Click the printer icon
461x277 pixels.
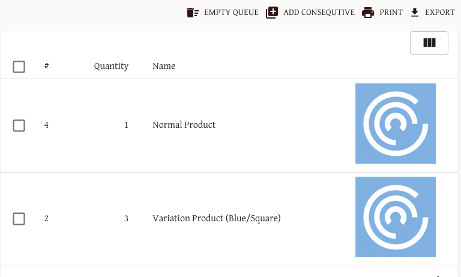[x=368, y=13]
